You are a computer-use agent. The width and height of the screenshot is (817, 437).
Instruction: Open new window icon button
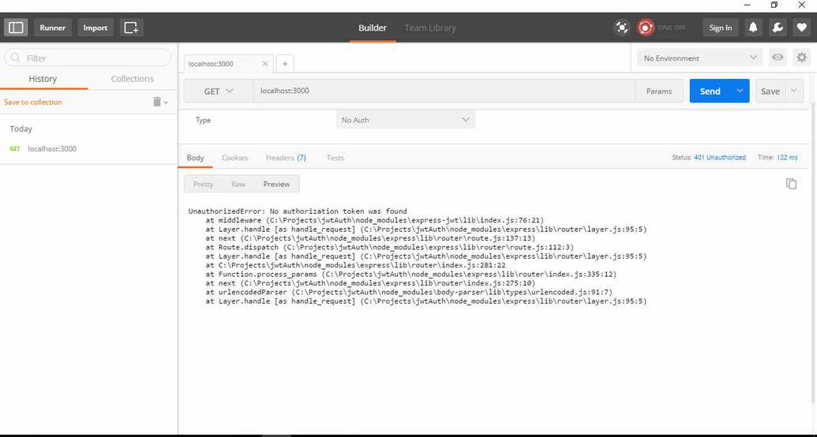(x=131, y=28)
